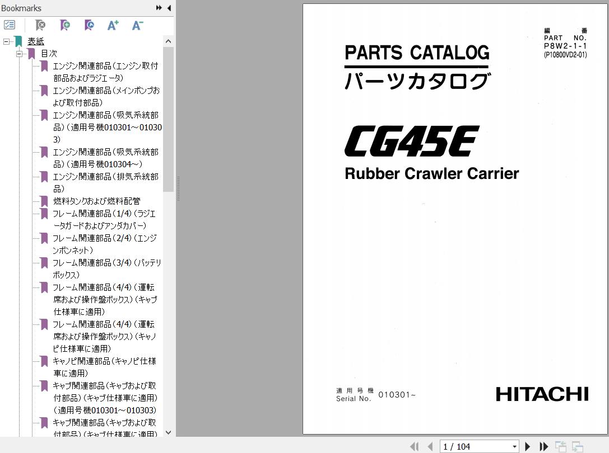Click the delete bookmark icon
Viewport: 609px width, 453px height.
click(40, 25)
